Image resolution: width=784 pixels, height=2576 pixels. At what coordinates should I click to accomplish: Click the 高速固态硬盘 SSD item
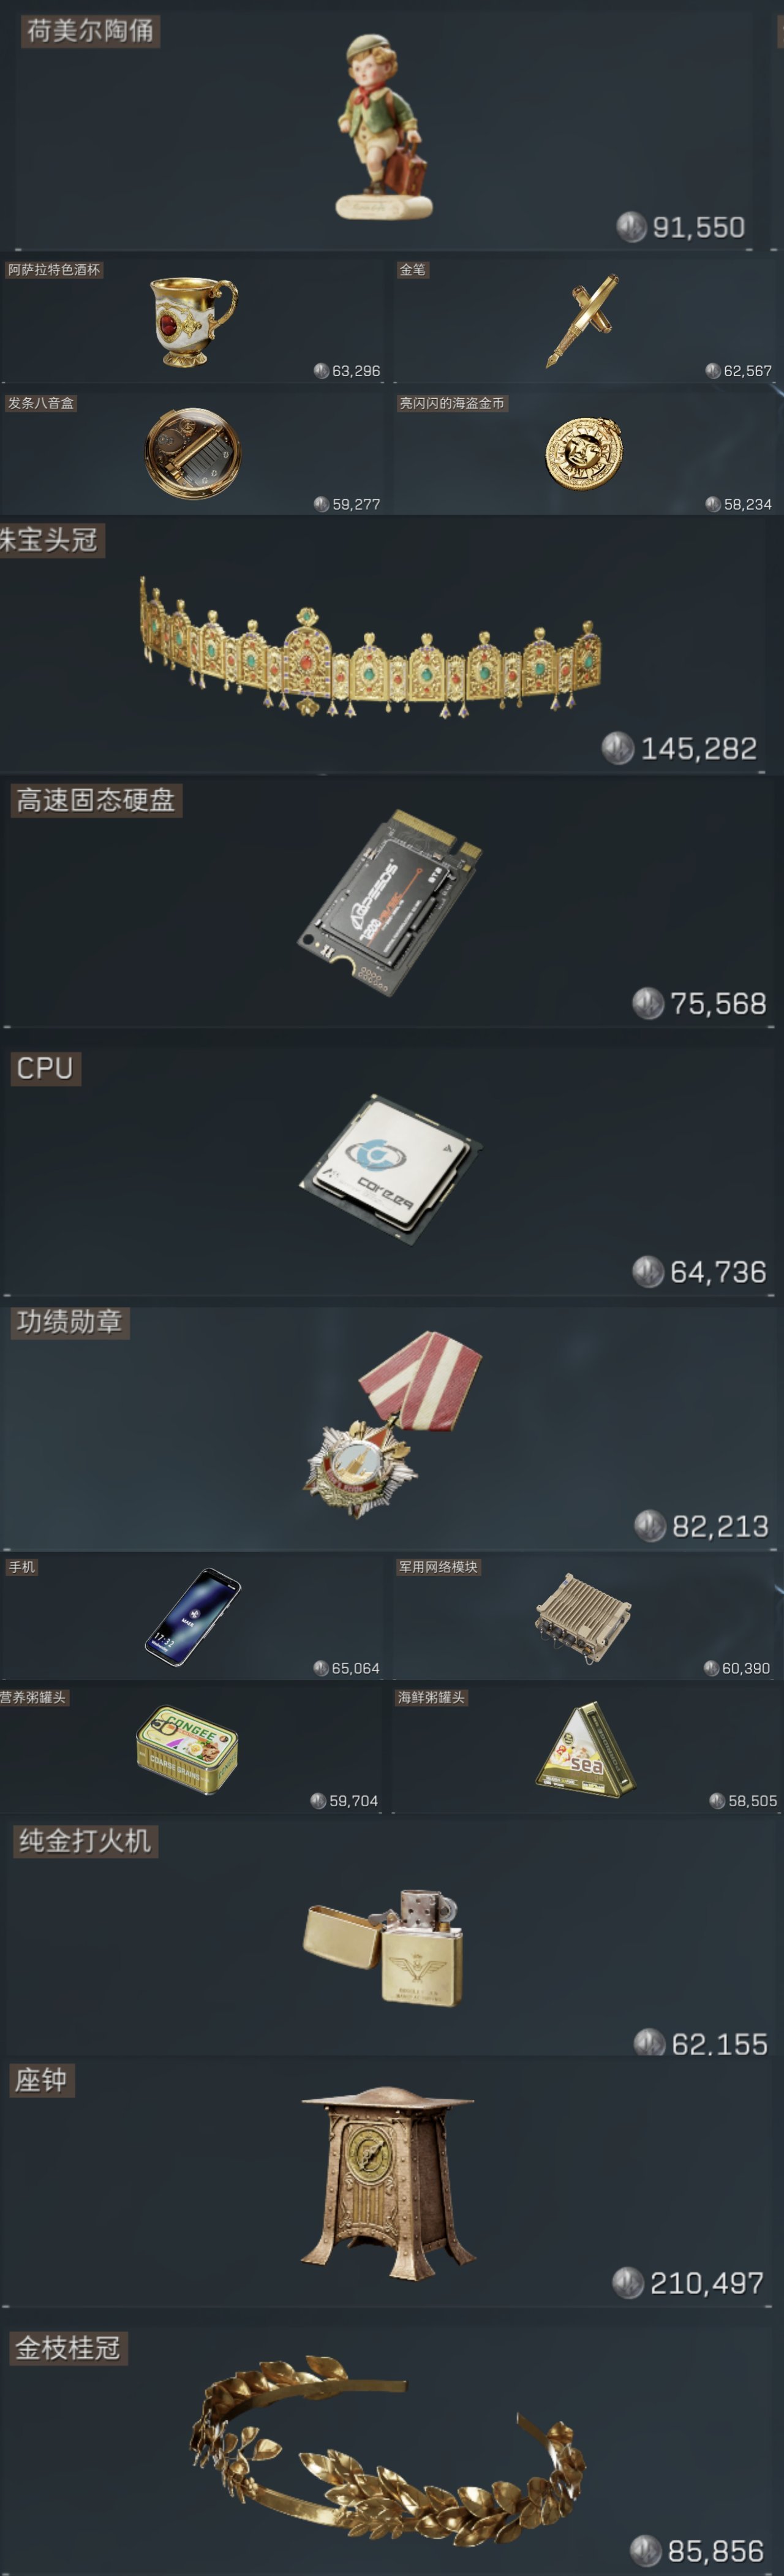click(x=390, y=902)
